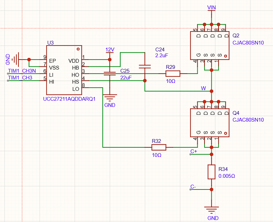273x222 pixels.
Task: Click the C- net label
Action: (193, 187)
